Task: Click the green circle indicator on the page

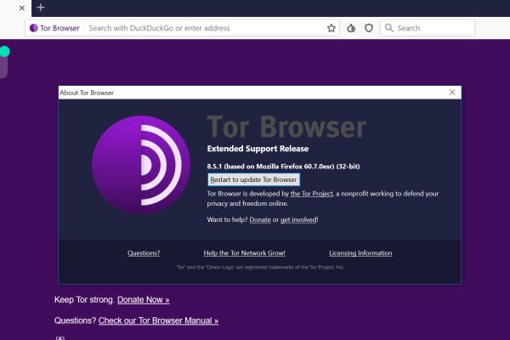Action: 4,52
